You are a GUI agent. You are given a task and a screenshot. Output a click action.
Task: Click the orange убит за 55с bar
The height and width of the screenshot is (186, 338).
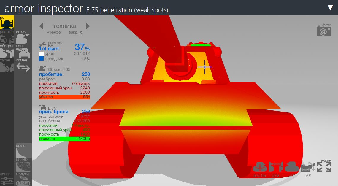[64, 97]
